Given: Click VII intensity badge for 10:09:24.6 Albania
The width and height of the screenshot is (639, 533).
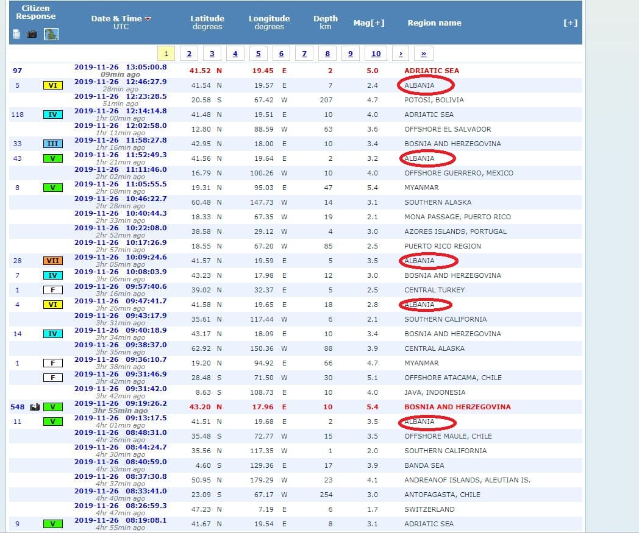Looking at the screenshot, I should point(53,261).
